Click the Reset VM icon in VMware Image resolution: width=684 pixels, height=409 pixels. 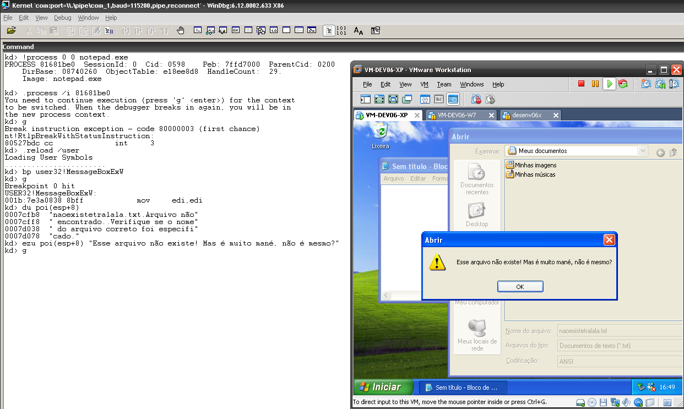click(x=623, y=84)
